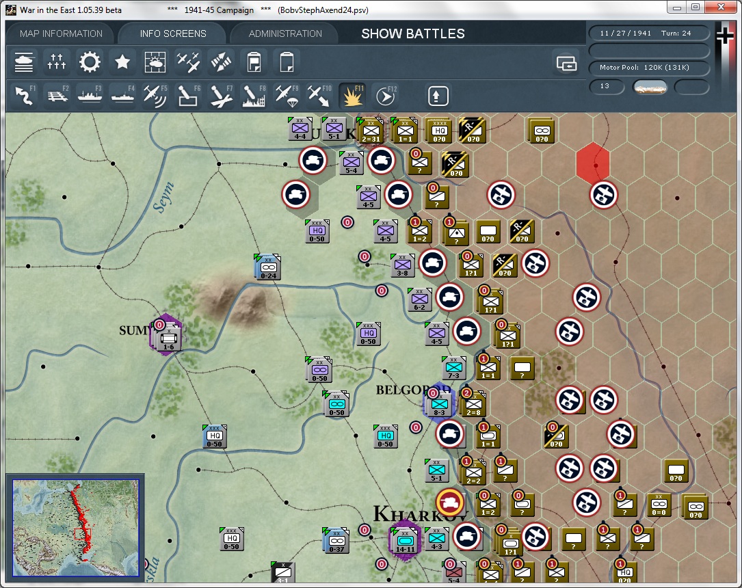Image resolution: width=742 pixels, height=588 pixels.
Task: Select the red battle hexagon marker
Action: pos(594,163)
